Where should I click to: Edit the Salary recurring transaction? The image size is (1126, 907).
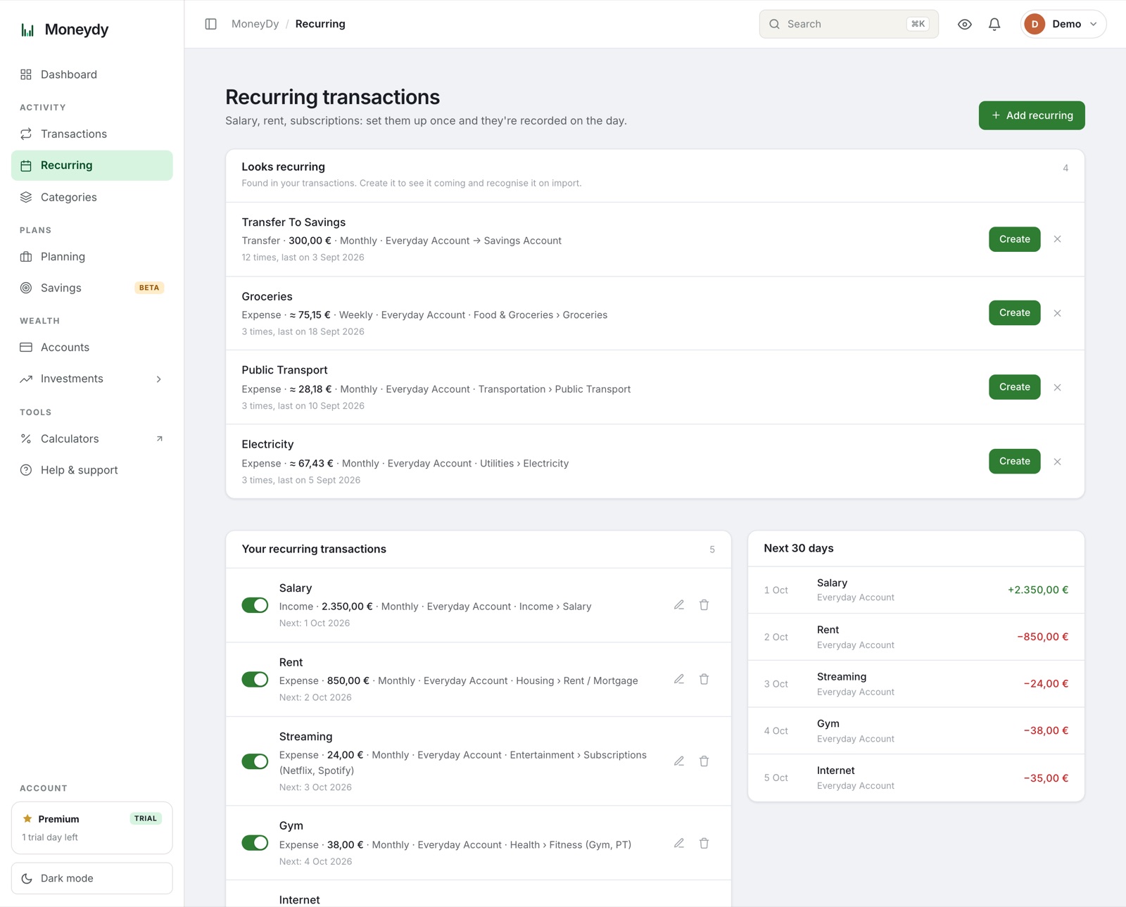pos(679,605)
